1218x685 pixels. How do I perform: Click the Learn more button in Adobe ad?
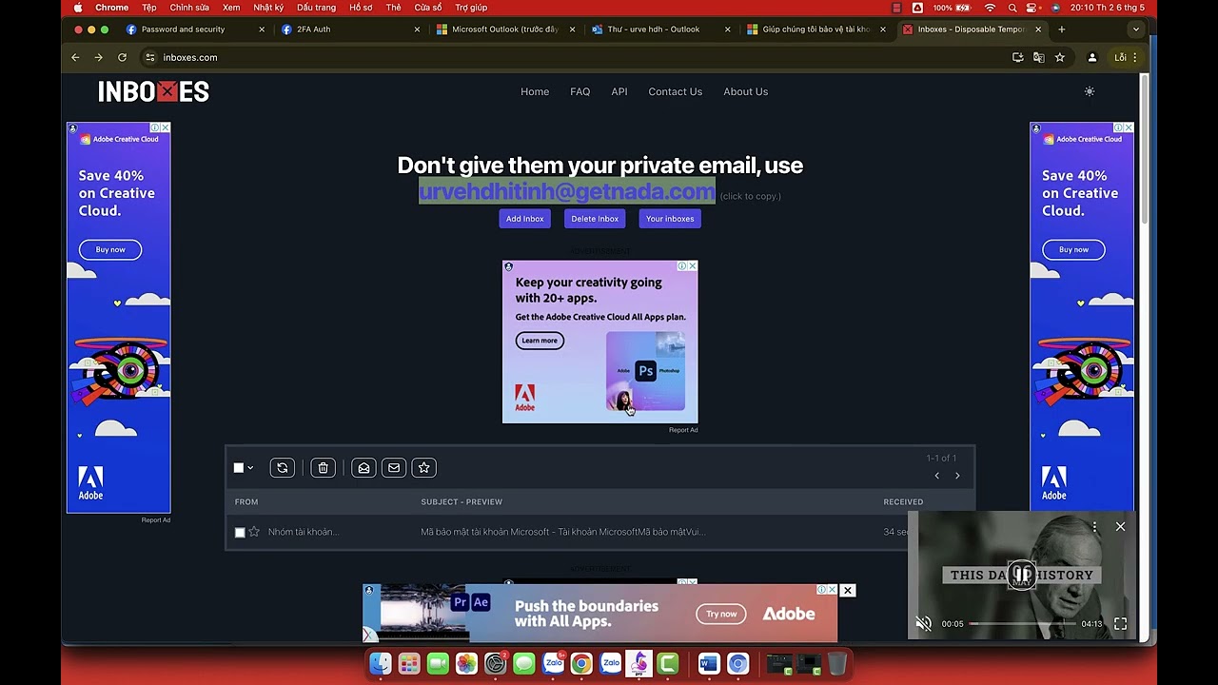(540, 341)
